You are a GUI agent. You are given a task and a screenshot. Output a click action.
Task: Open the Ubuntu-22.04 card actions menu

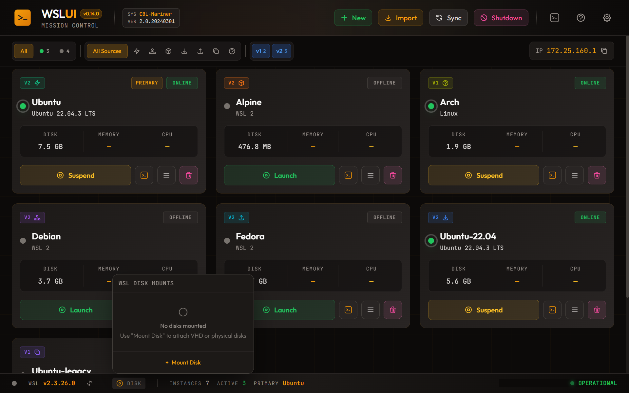(574, 310)
